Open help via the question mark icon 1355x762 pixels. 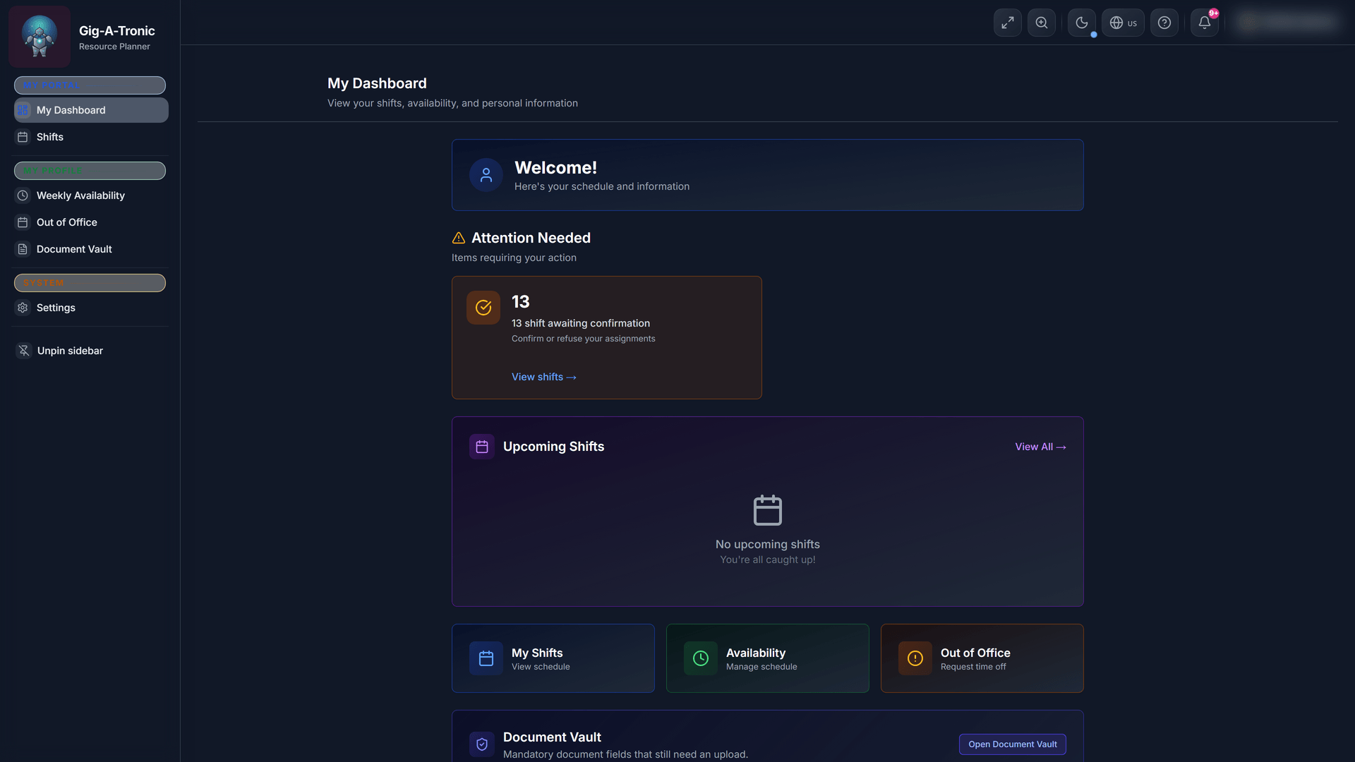click(x=1164, y=23)
